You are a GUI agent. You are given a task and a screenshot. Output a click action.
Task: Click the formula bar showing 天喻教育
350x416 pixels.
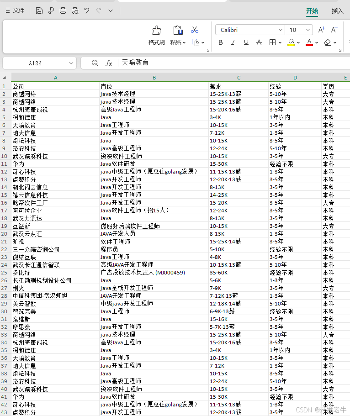[x=228, y=63]
